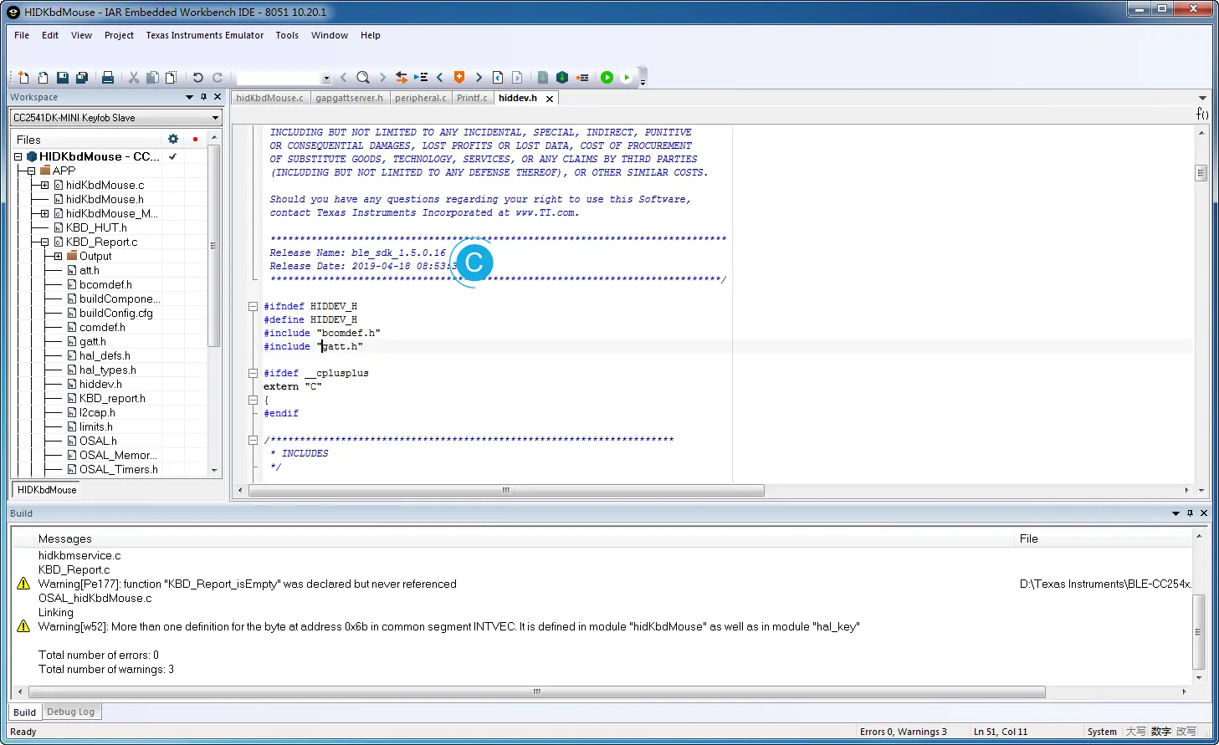The height and width of the screenshot is (745, 1219).
Task: Undo the last edit
Action: pyautogui.click(x=197, y=78)
